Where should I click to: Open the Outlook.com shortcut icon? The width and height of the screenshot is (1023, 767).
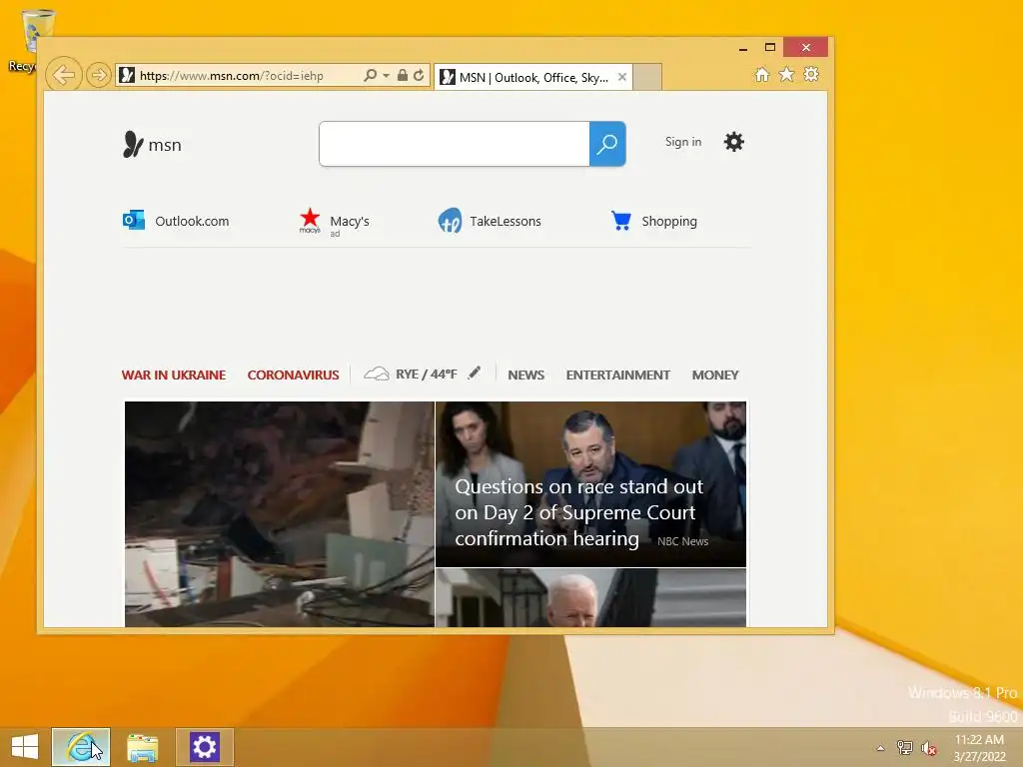[134, 220]
